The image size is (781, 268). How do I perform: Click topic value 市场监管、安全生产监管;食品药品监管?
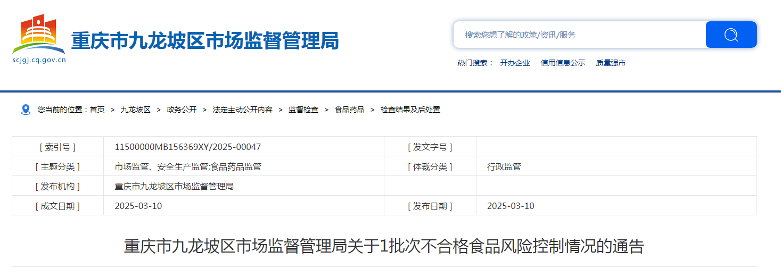[188, 166]
